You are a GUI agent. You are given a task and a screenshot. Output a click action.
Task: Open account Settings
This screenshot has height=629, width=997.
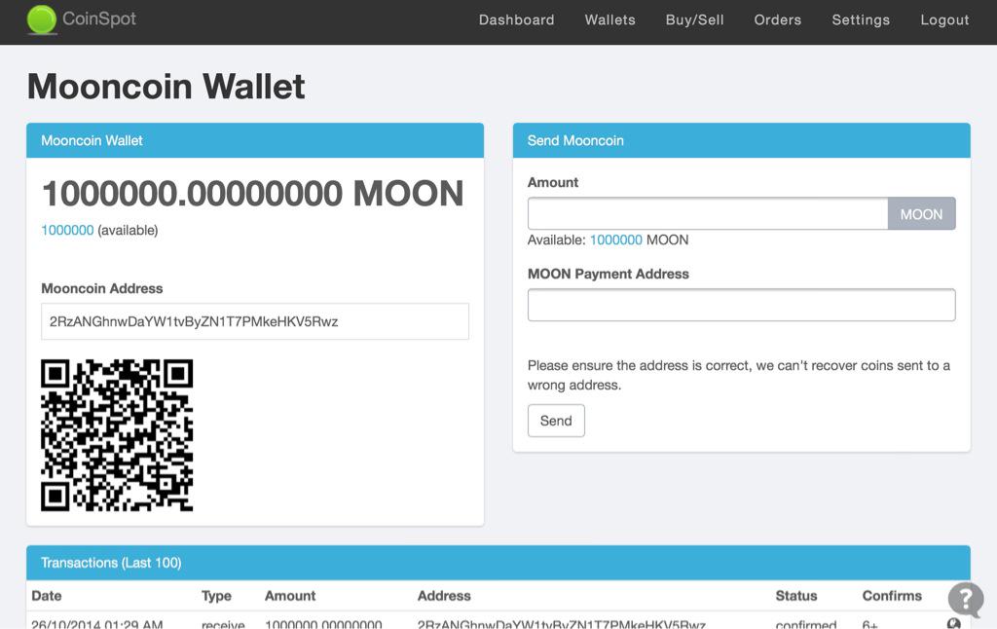[861, 19]
